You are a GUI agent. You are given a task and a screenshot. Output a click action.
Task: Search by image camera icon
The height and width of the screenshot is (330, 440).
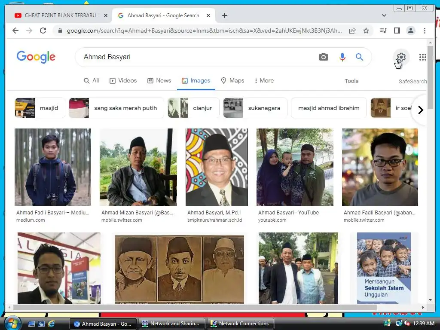pyautogui.click(x=323, y=57)
